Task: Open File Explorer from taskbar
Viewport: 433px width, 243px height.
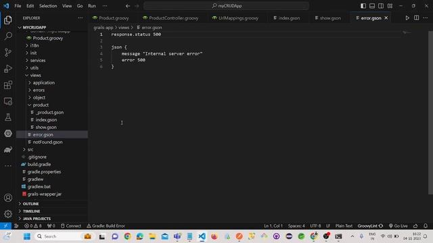Action: (x=152, y=236)
